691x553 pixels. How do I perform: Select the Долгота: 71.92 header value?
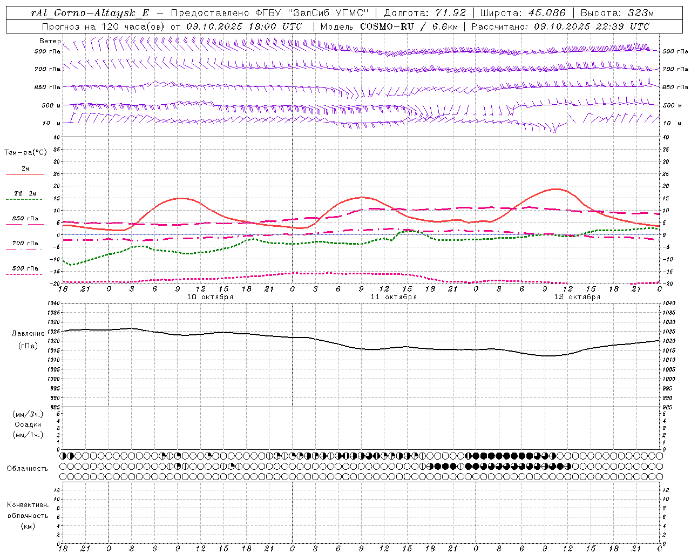425,13
